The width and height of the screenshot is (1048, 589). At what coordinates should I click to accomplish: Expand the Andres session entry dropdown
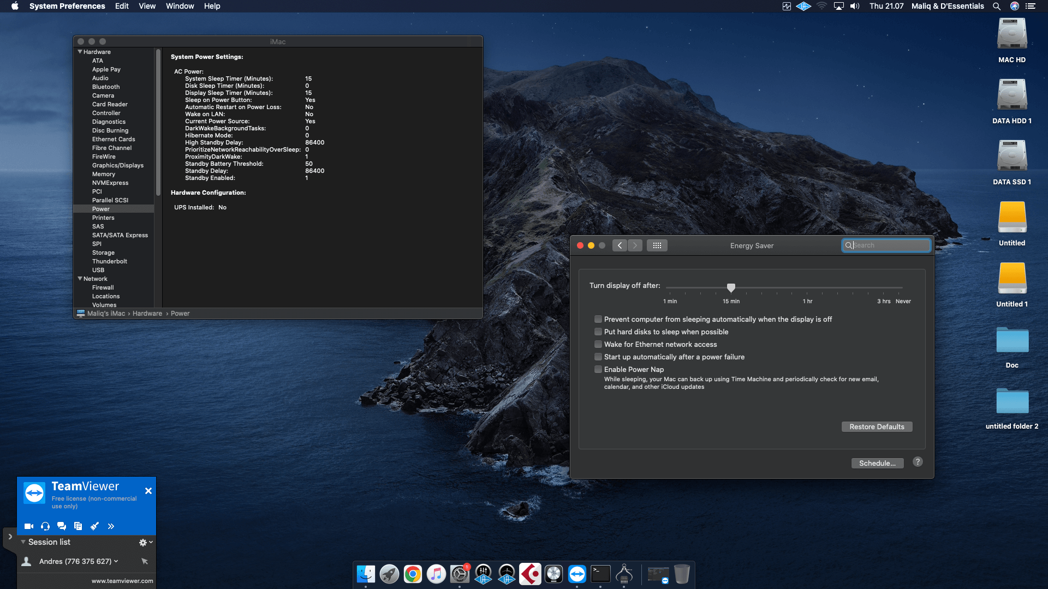116,561
